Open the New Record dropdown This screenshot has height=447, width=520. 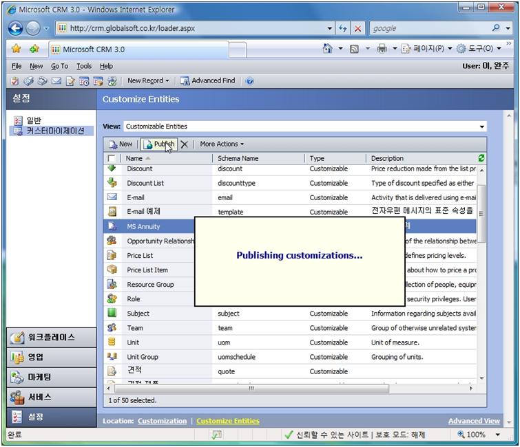[x=148, y=80]
